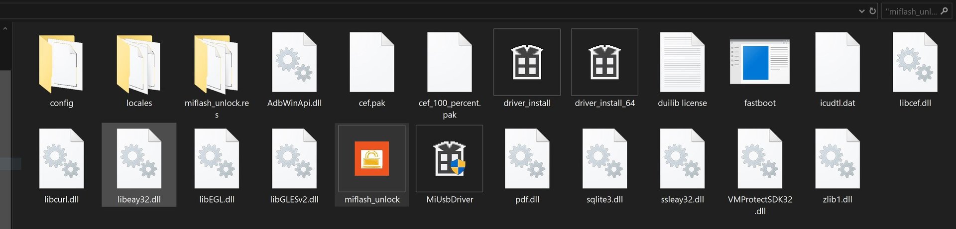Select the miflash_unlock.res folder icon
This screenshot has width=956, height=229.
217,63
